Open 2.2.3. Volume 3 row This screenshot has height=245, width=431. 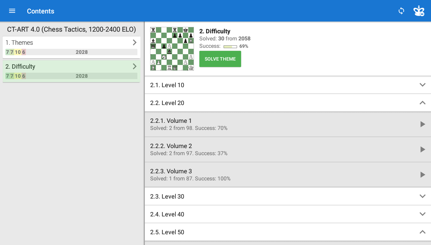(288, 175)
